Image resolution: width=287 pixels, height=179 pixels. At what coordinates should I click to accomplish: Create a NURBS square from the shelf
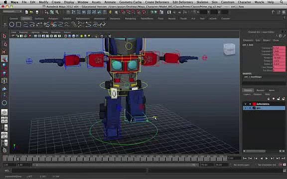click(x=18, y=24)
